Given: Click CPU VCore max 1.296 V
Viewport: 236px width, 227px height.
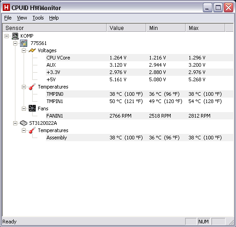Looking at the screenshot, I should click(x=197, y=58).
